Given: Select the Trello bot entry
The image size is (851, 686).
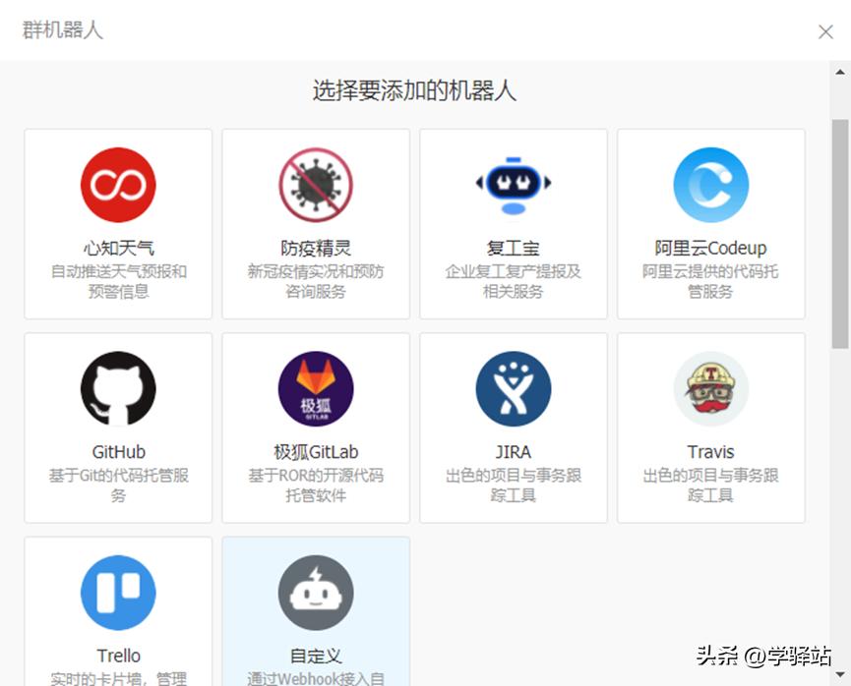Looking at the screenshot, I should (x=117, y=609).
